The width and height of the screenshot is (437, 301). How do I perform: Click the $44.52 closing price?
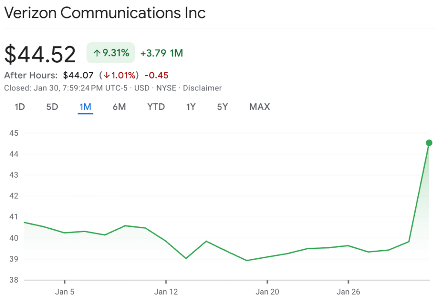(x=40, y=54)
